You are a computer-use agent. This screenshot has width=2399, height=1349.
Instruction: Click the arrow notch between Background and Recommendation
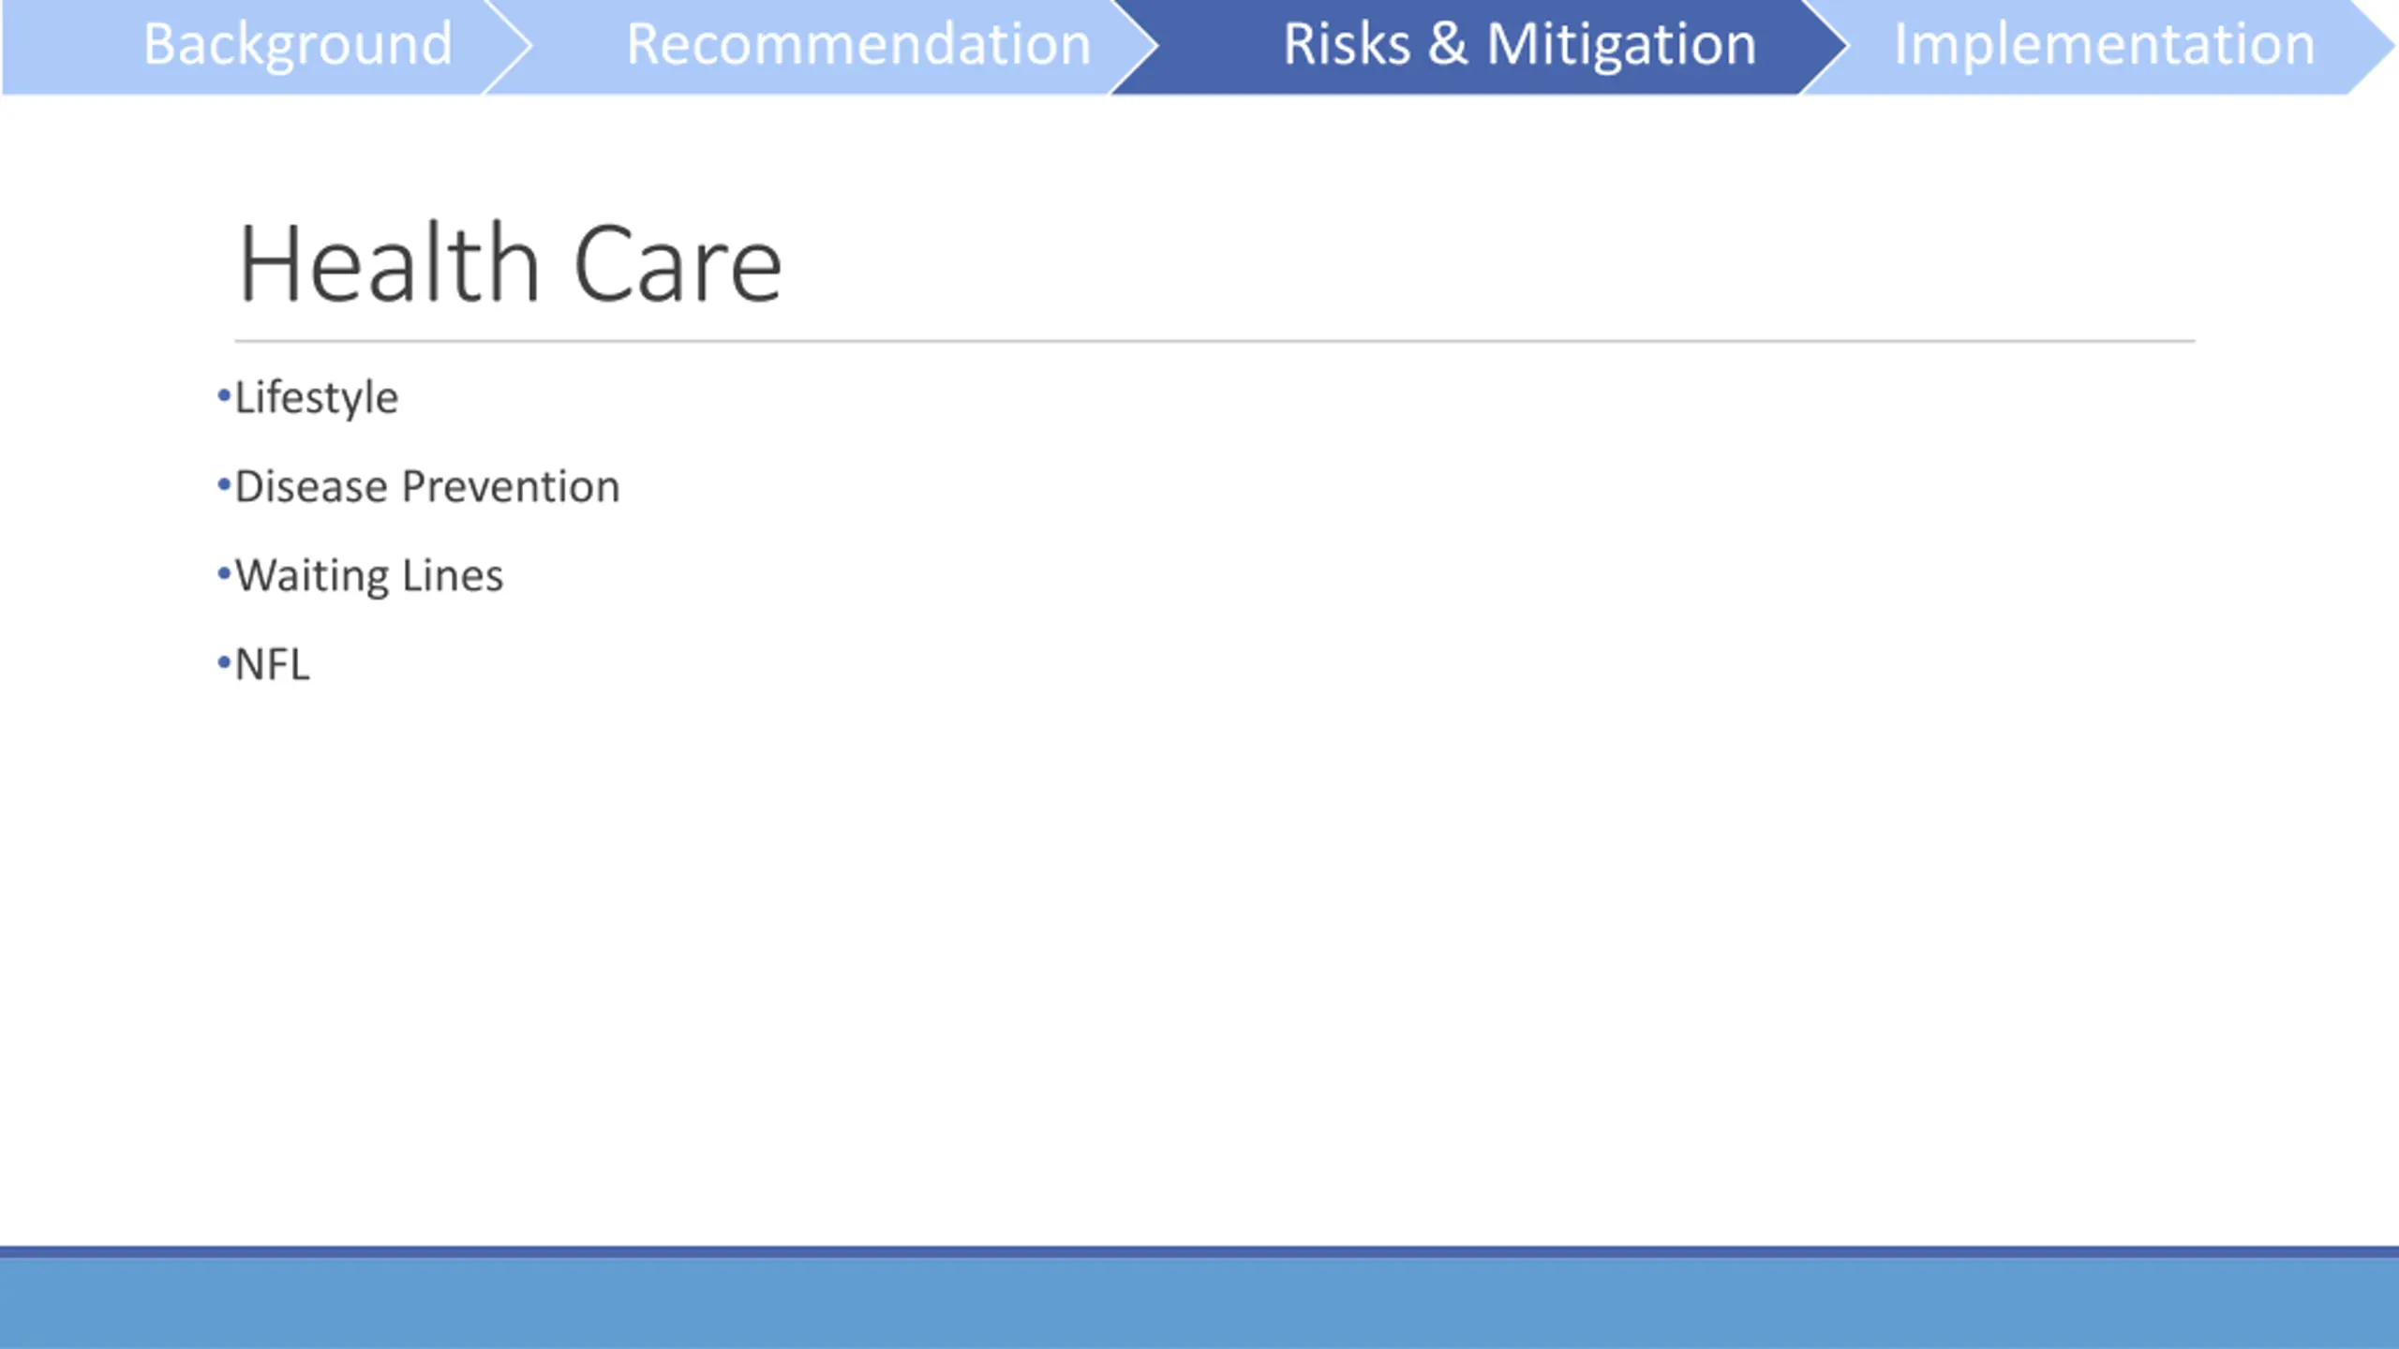coord(508,46)
